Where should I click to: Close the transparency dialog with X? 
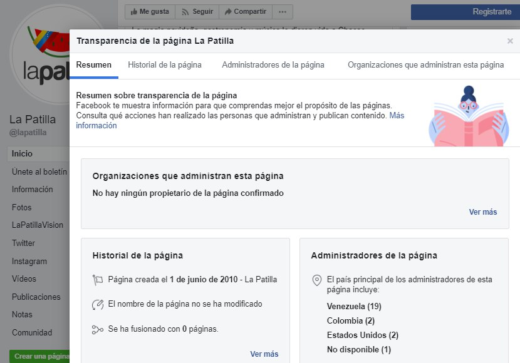pyautogui.click(x=510, y=41)
